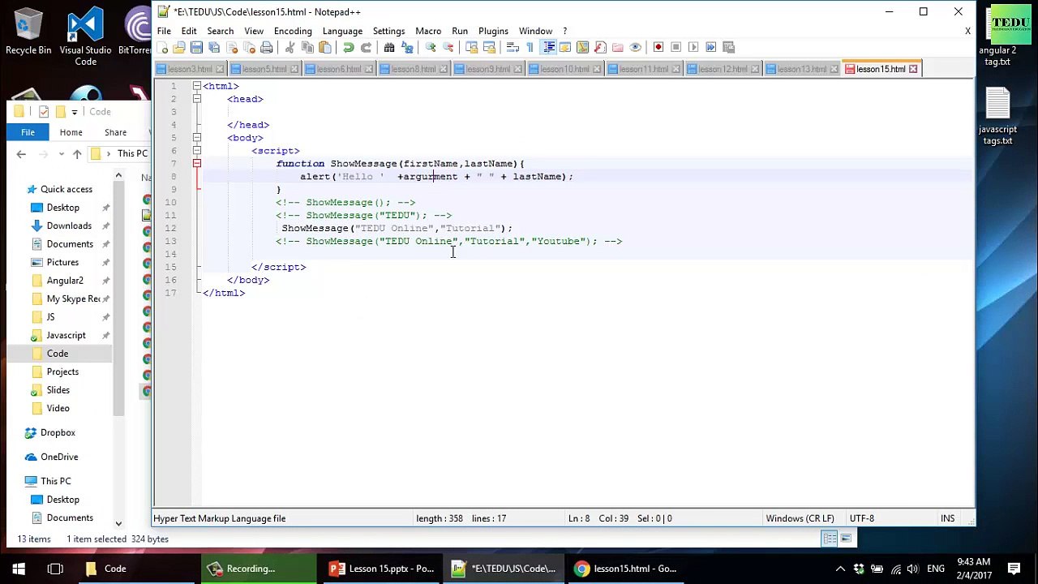Toggle Show All Characters pilcrow icon
The width and height of the screenshot is (1038, 584).
click(530, 48)
